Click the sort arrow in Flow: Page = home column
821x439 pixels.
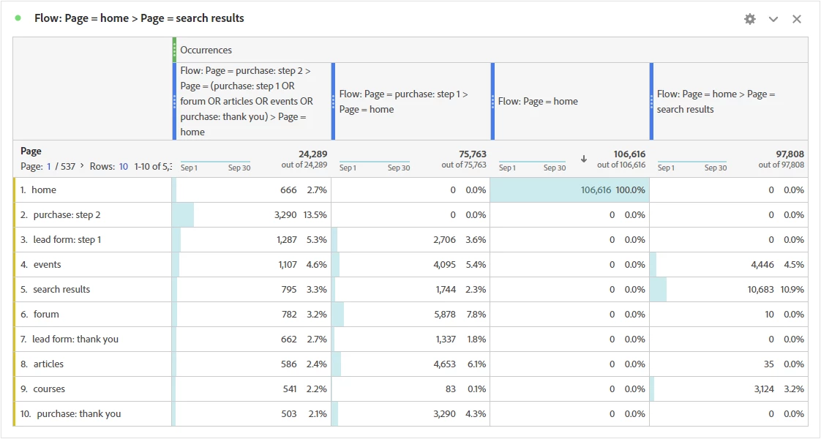(x=584, y=159)
